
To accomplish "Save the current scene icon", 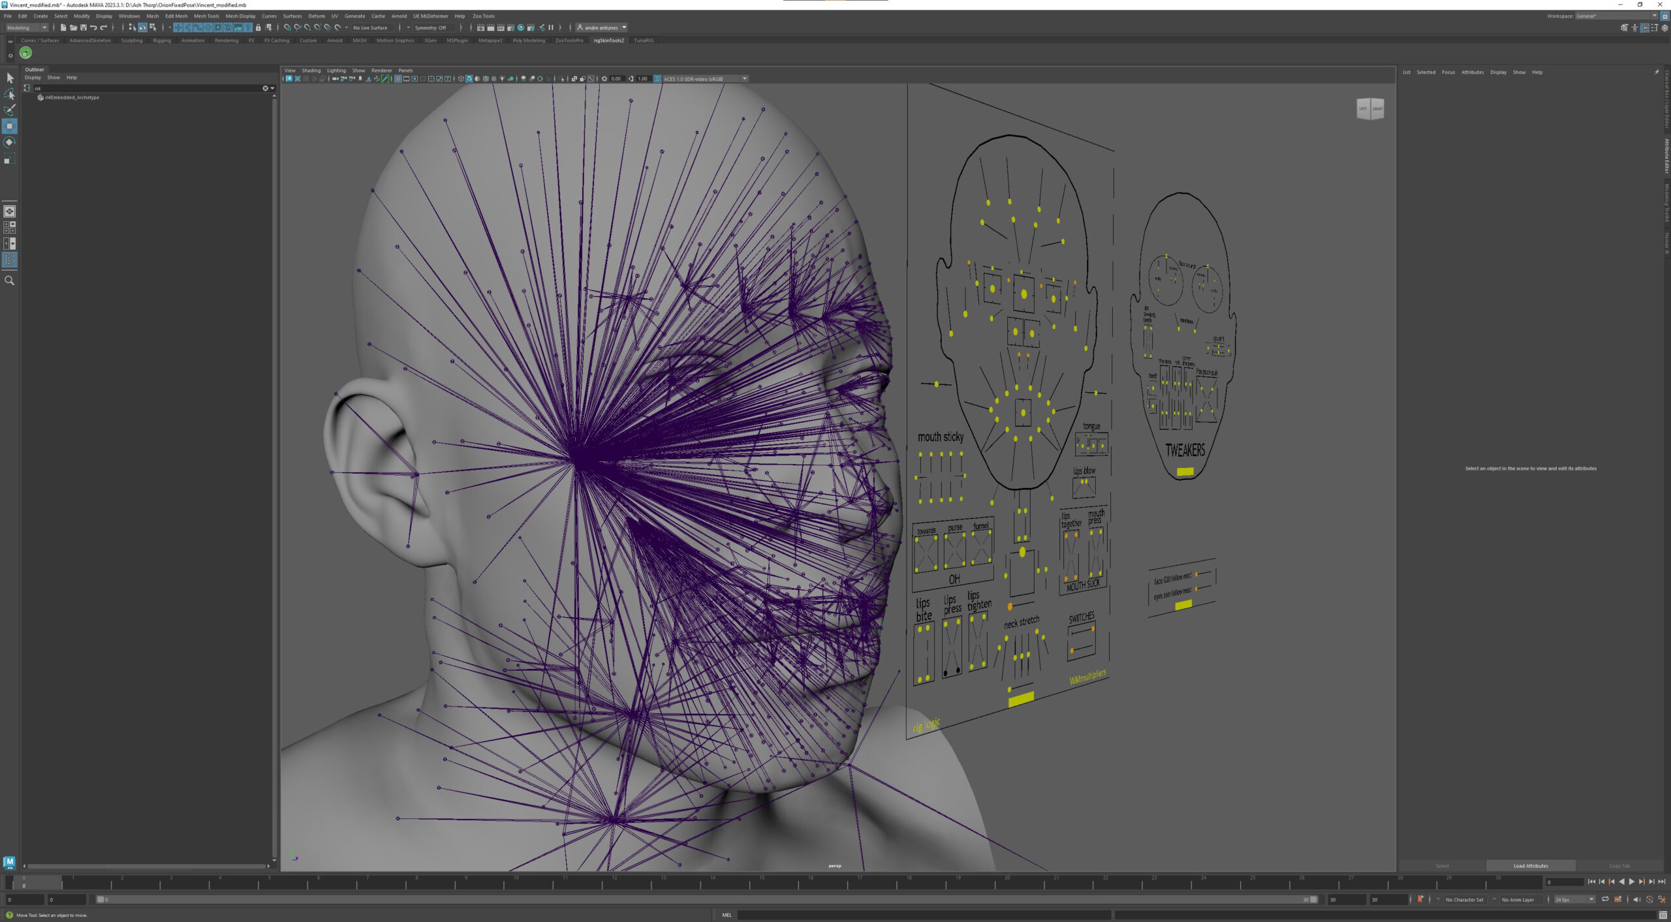I will click(x=83, y=27).
